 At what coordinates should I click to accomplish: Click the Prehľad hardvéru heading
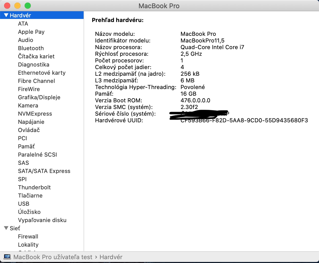point(118,20)
